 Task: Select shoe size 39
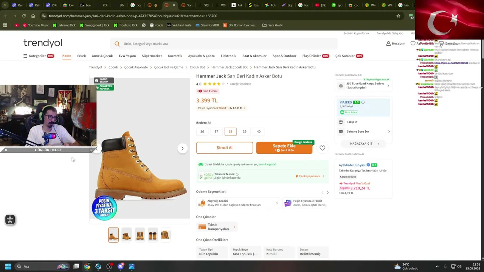click(x=245, y=131)
